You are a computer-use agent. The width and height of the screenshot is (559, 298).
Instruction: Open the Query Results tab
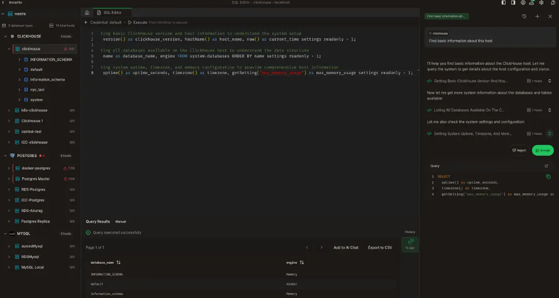coord(98,221)
